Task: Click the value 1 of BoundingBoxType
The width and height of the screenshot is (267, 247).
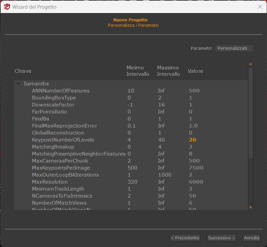Action: pyautogui.click(x=190, y=98)
